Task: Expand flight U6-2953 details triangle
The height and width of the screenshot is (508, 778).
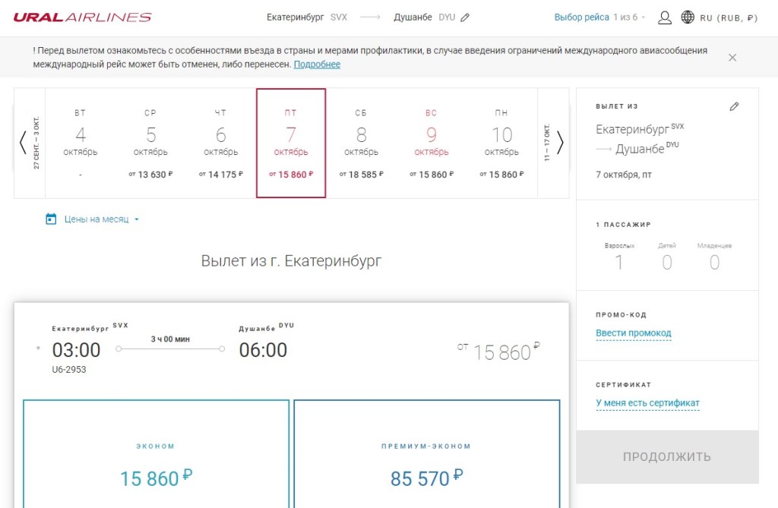Action: point(38,349)
